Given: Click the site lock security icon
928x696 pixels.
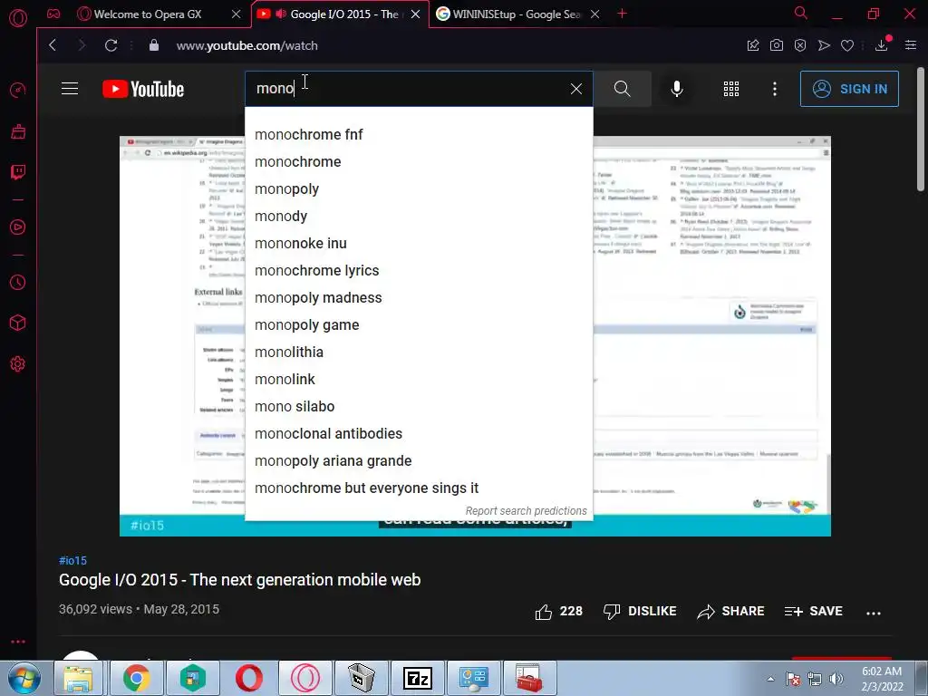Looking at the screenshot, I should pyautogui.click(x=154, y=45).
